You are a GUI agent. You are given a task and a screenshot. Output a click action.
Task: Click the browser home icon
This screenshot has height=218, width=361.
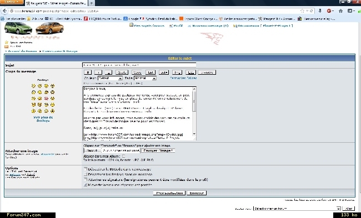[340, 11]
